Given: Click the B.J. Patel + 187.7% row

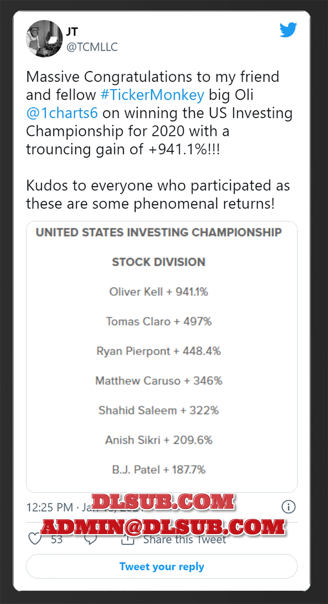Looking at the screenshot, I should click(159, 469).
